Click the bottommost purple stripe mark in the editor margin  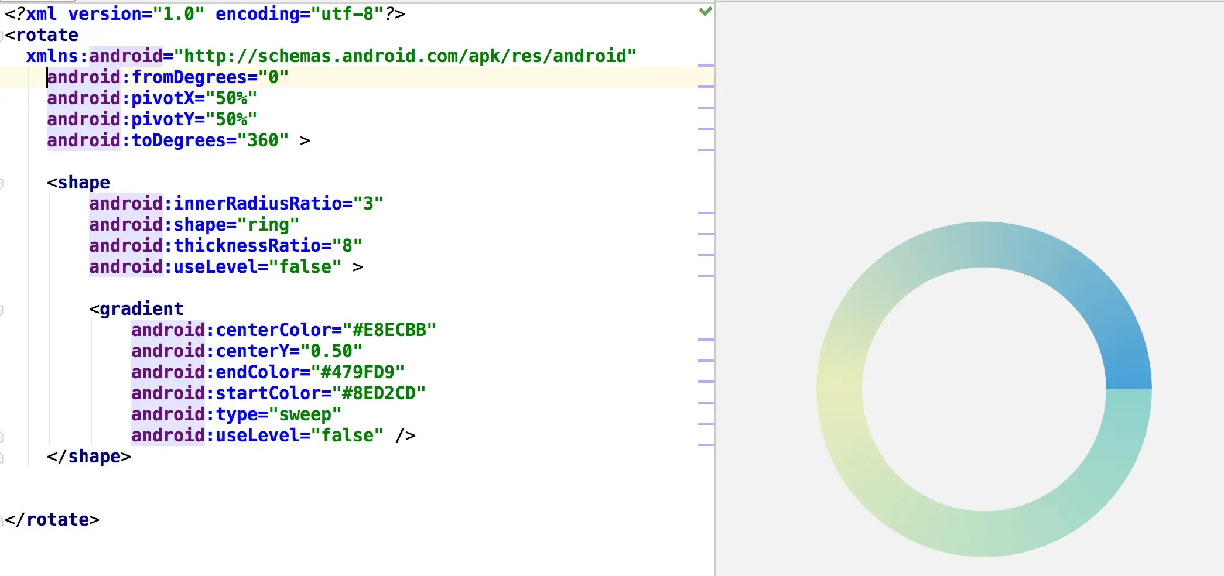click(x=706, y=445)
